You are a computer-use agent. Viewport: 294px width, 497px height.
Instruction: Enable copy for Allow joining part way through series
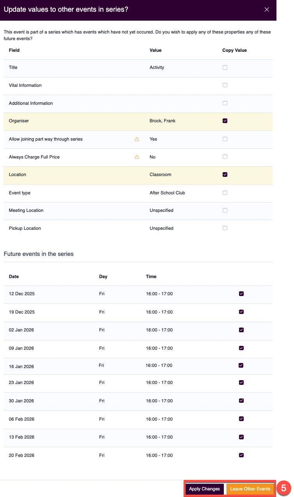click(225, 139)
